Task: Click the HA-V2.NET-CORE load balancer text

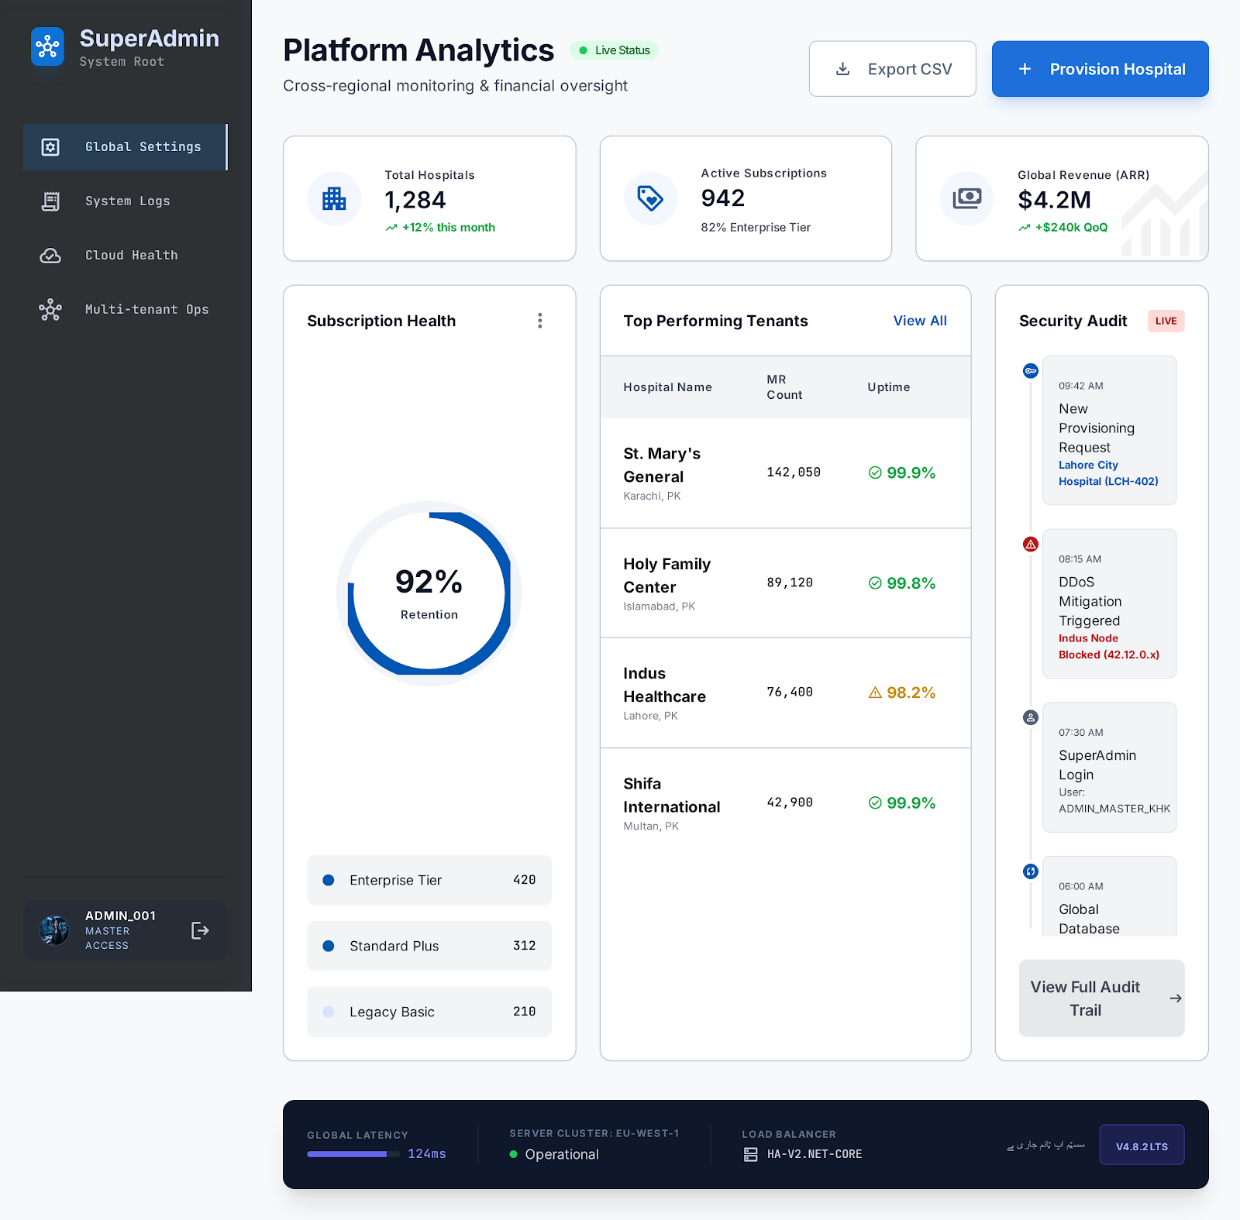Action: [815, 1154]
